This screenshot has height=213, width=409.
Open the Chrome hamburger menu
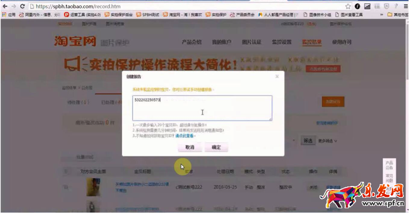[x=406, y=6]
